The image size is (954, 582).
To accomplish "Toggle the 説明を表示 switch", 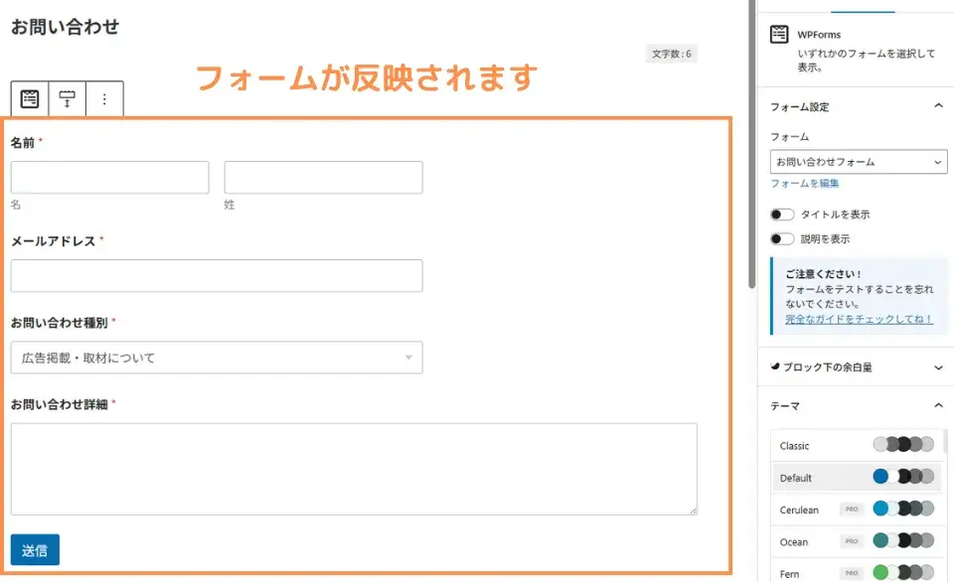I will [x=782, y=239].
